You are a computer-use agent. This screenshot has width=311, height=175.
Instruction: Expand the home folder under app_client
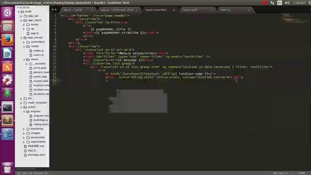coord(24,25)
